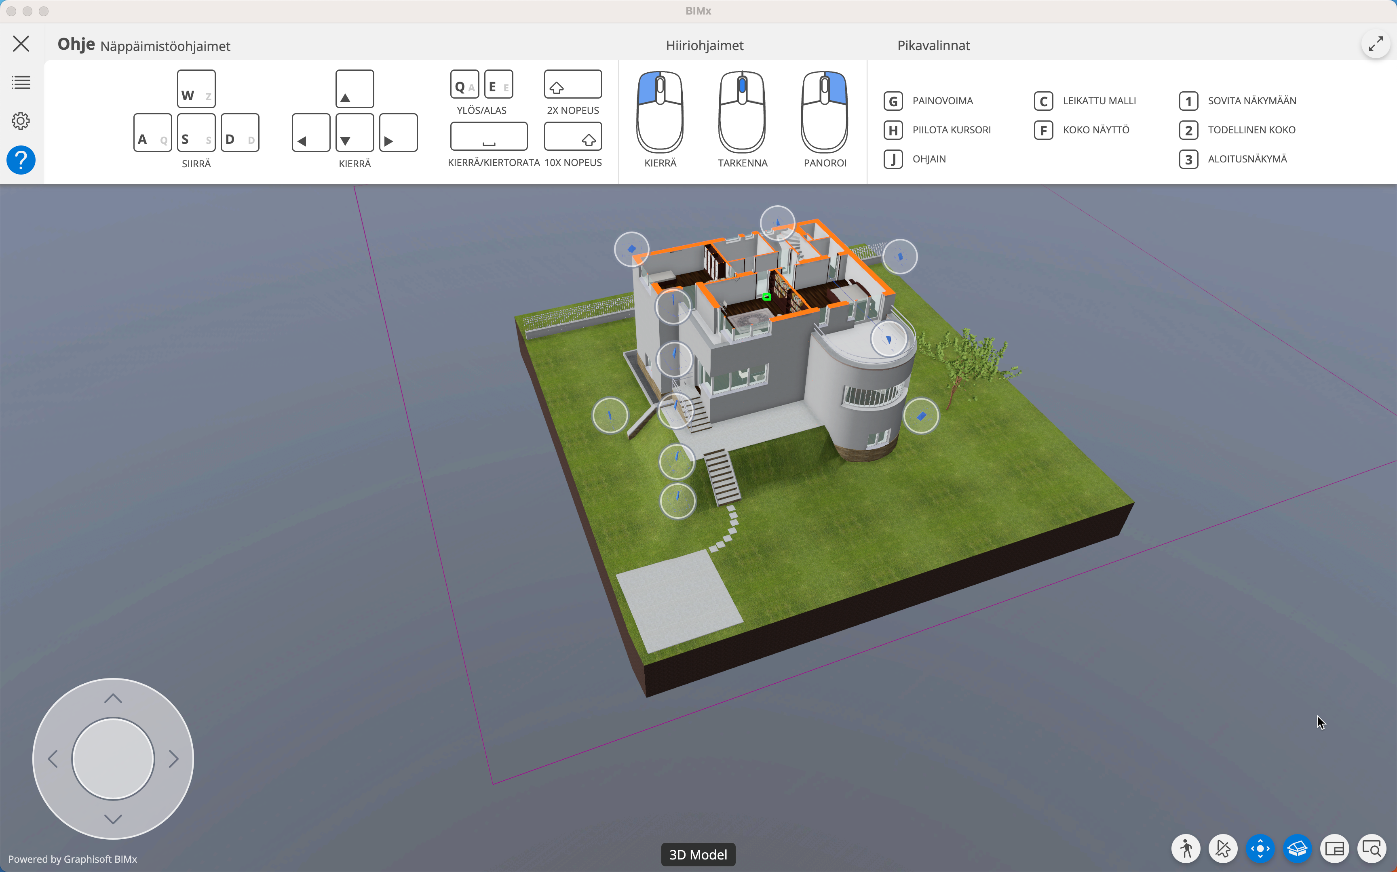Click the joystick left chevron
Image resolution: width=1397 pixels, height=872 pixels.
[53, 759]
